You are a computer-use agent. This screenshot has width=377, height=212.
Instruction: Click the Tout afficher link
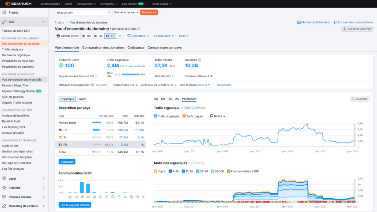pyautogui.click(x=223, y=85)
